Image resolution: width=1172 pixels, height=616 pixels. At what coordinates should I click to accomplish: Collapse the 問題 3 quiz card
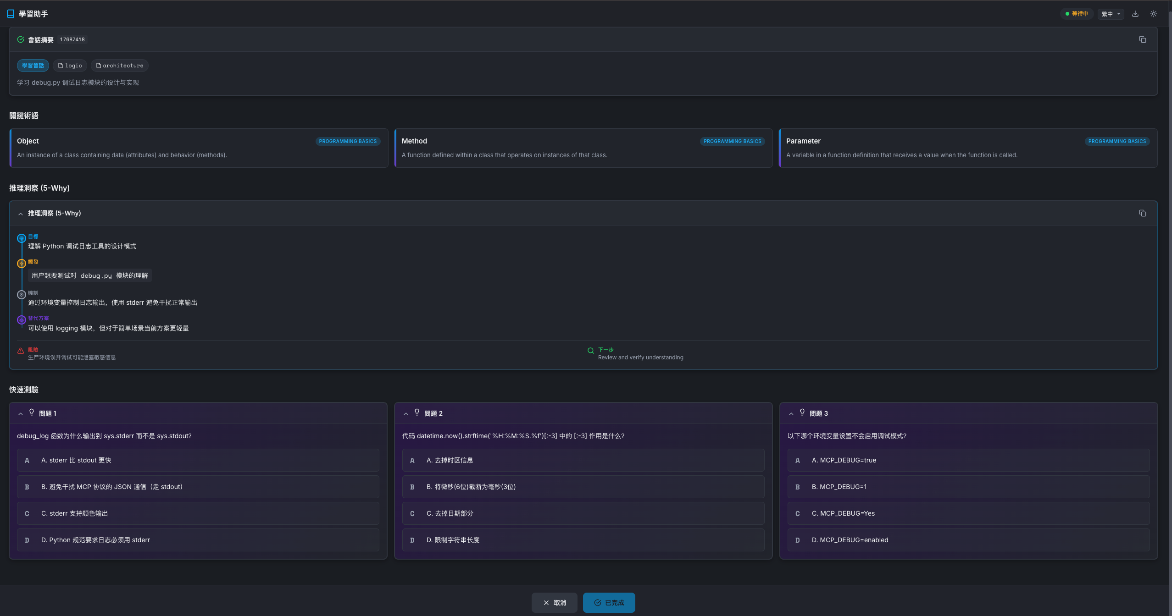click(x=791, y=413)
